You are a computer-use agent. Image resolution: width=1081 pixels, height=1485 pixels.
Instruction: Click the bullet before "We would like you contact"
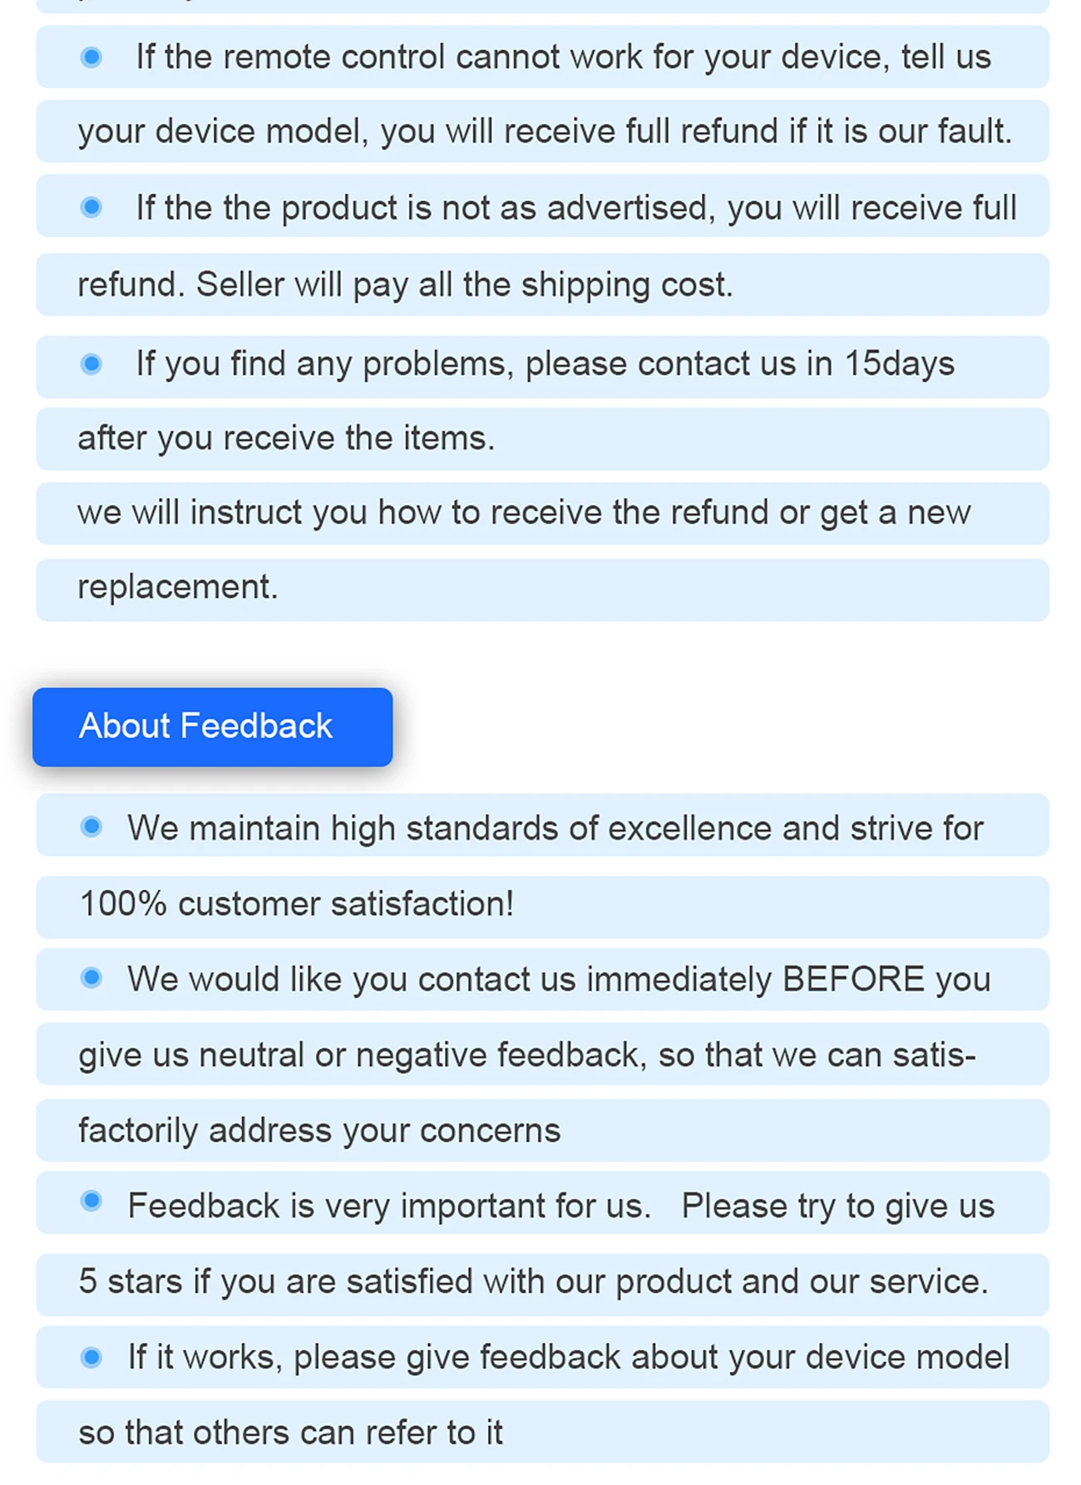click(91, 978)
